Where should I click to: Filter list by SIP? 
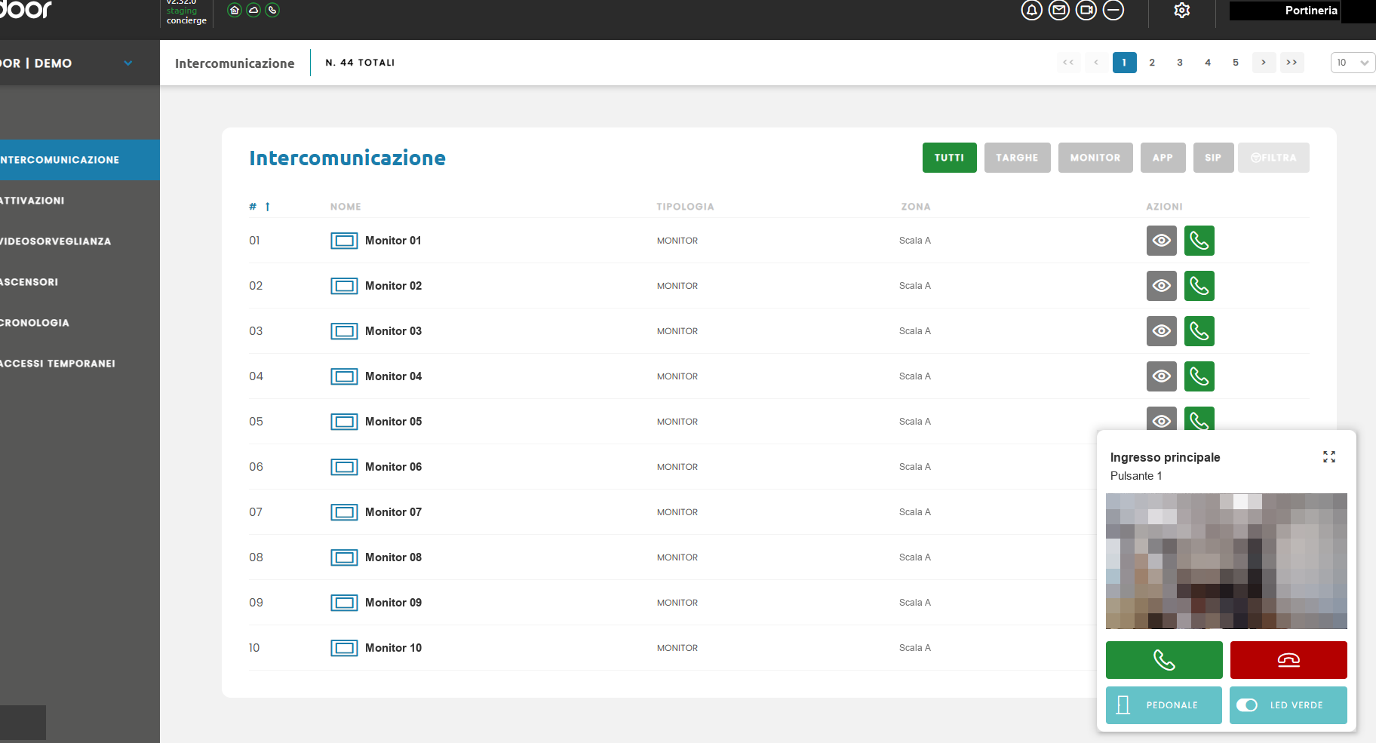coord(1213,158)
